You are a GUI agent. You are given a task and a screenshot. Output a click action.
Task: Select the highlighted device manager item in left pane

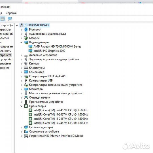[6, 55]
